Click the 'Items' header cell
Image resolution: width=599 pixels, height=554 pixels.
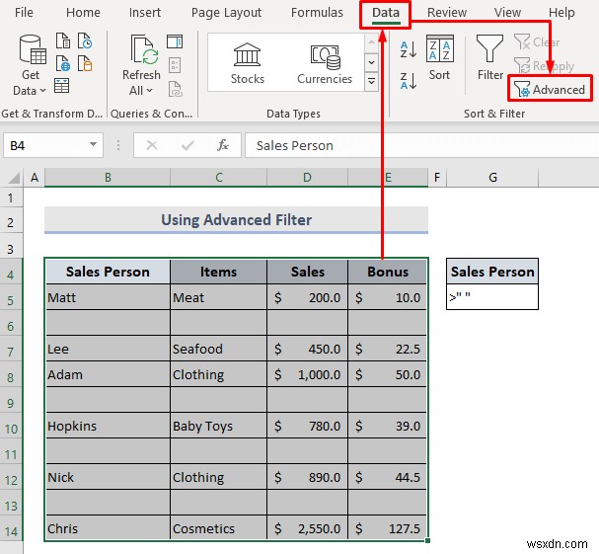tap(218, 272)
